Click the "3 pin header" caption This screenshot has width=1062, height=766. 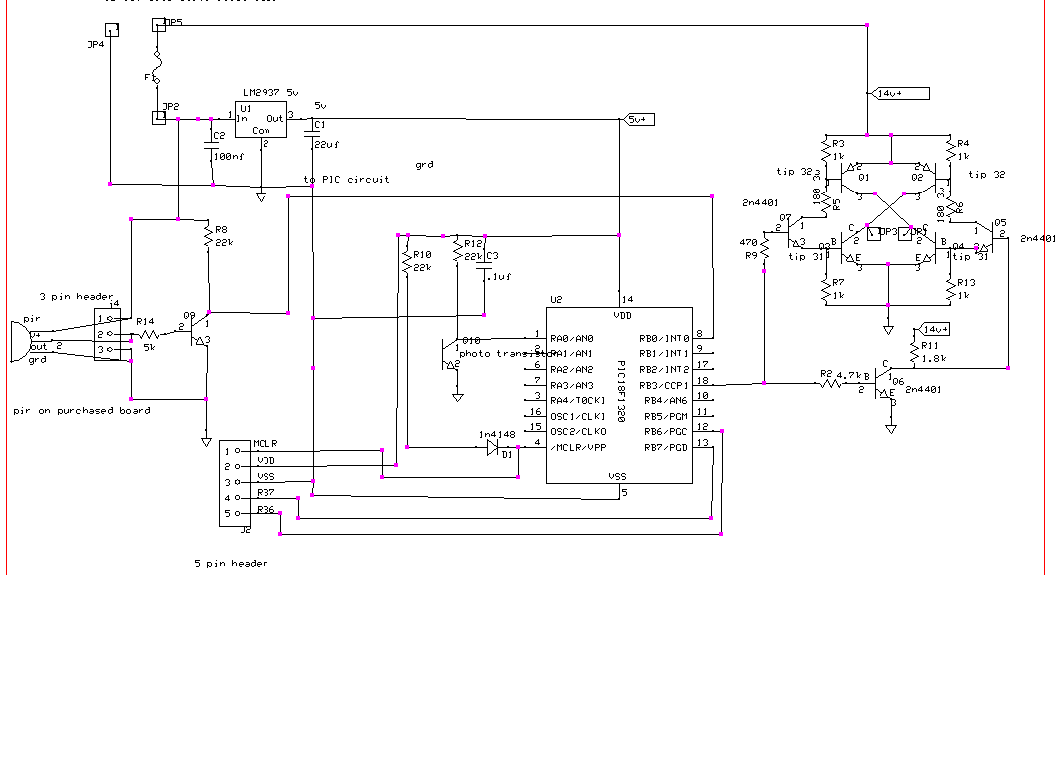tap(76, 297)
